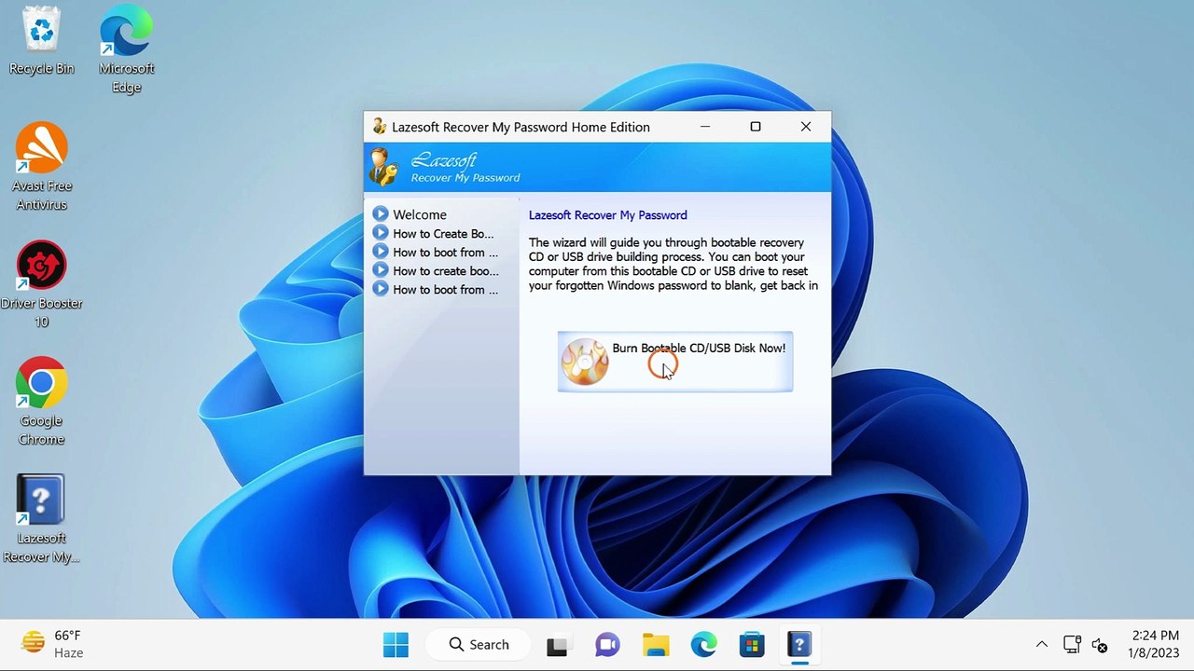Image resolution: width=1194 pixels, height=671 pixels.
Task: Click the Lazesoft logo icon in banner
Action: pos(383,167)
